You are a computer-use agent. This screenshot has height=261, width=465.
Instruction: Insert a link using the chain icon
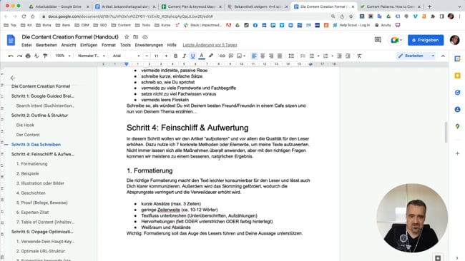(x=222, y=56)
